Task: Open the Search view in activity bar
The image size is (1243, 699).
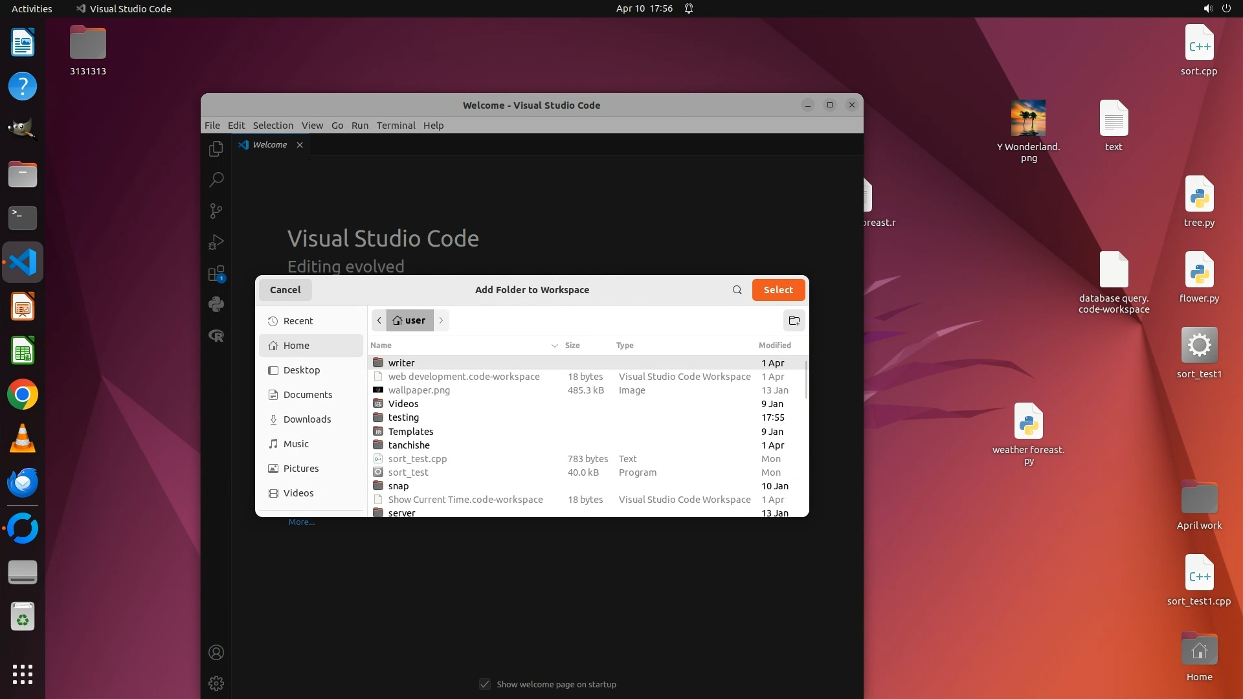Action: click(x=216, y=179)
